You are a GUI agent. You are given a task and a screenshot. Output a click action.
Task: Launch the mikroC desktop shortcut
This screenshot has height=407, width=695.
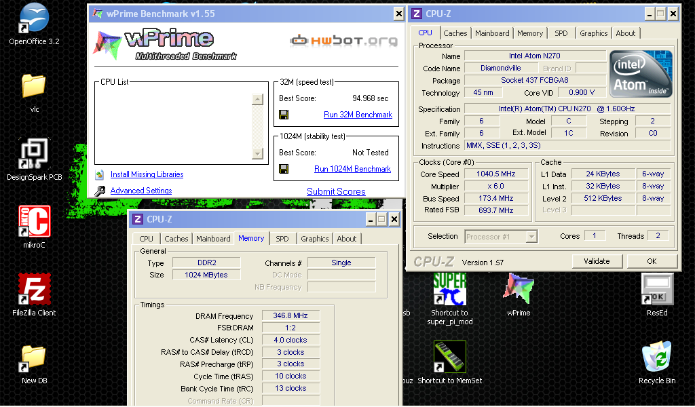pyautogui.click(x=34, y=221)
